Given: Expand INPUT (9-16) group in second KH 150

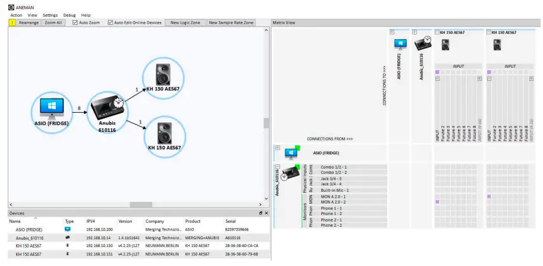Looking at the screenshot, I should click(531, 79).
